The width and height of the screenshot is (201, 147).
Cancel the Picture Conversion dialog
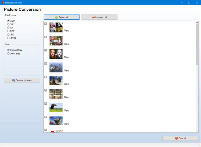180,138
